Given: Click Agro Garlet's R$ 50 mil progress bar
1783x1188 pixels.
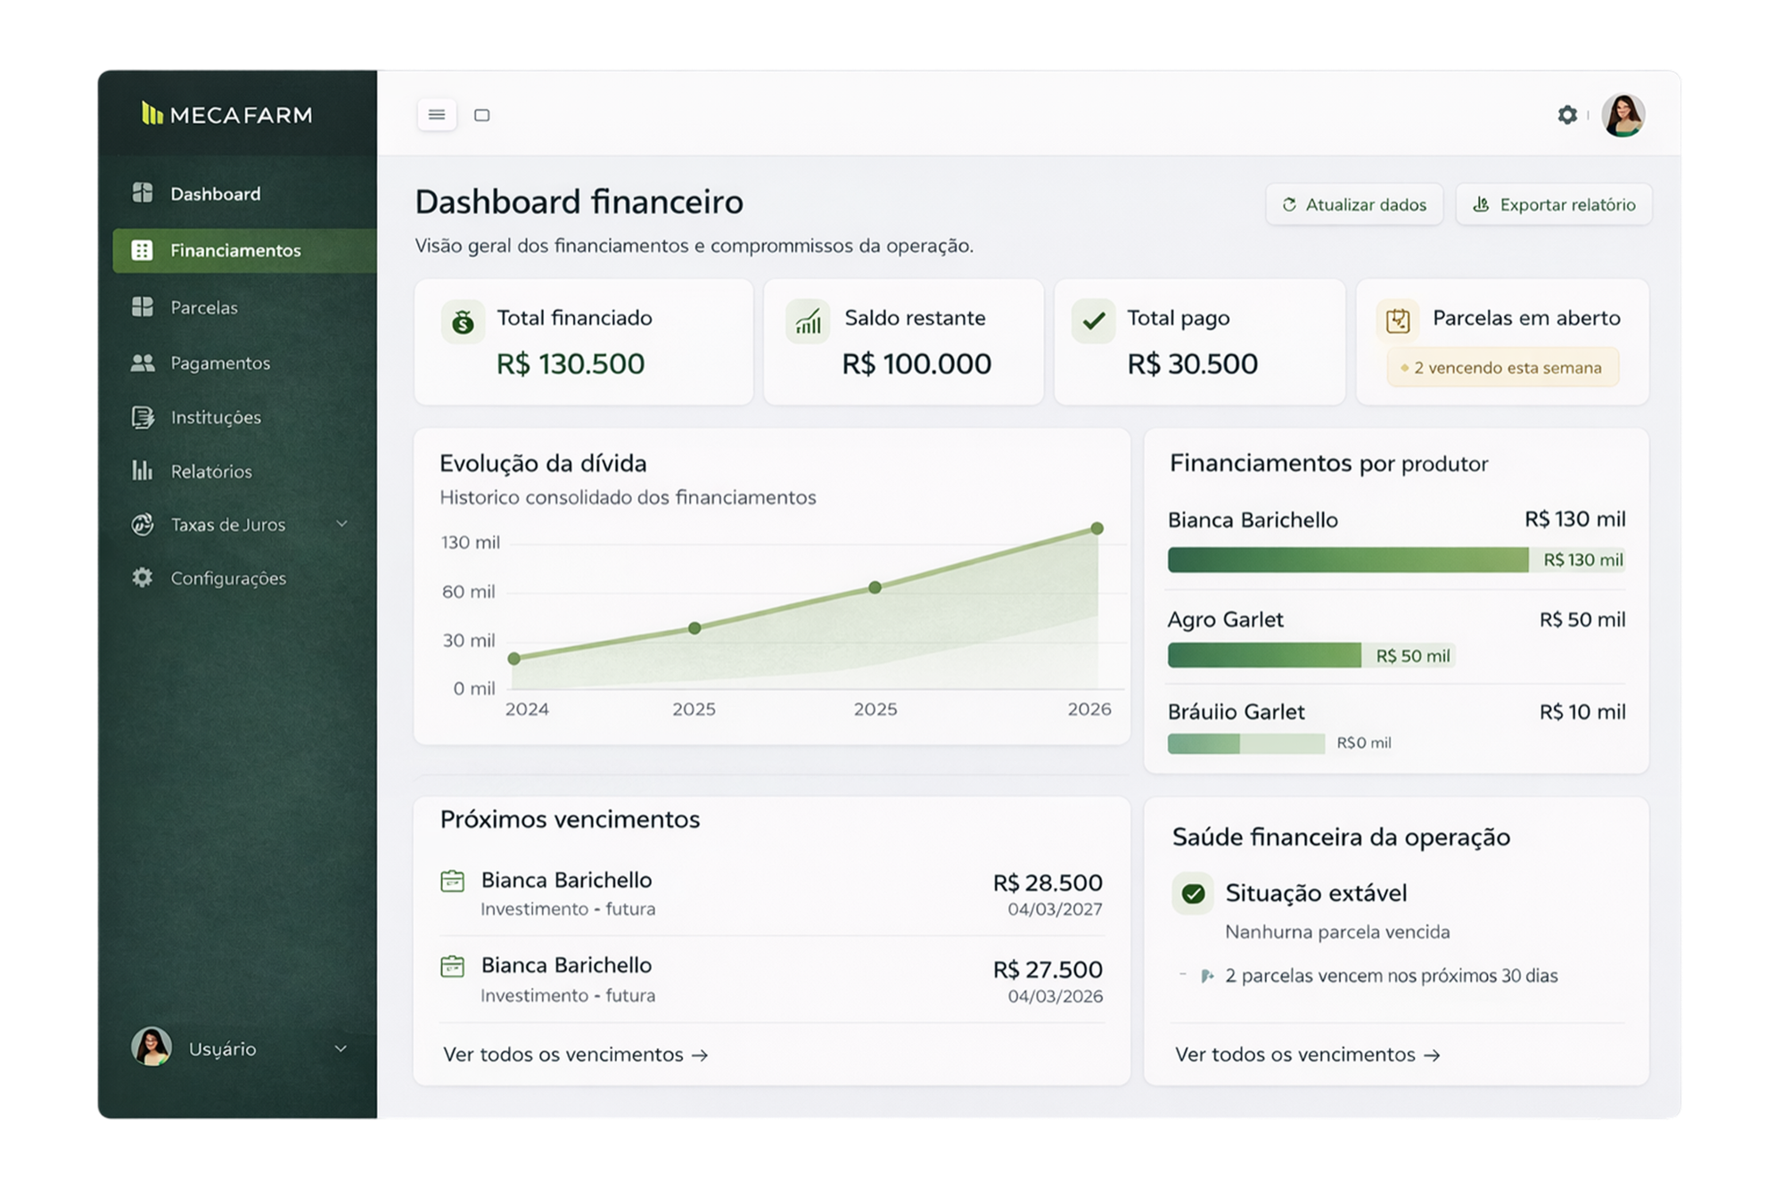Looking at the screenshot, I should (x=1311, y=656).
